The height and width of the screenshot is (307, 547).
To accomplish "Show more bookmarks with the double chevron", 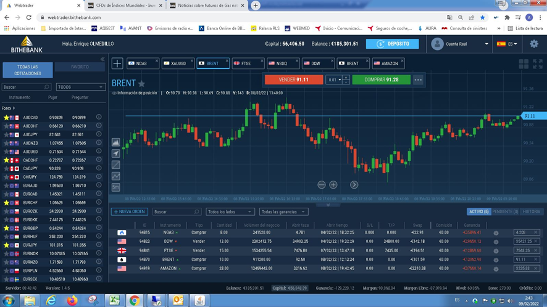I will (499, 28).
